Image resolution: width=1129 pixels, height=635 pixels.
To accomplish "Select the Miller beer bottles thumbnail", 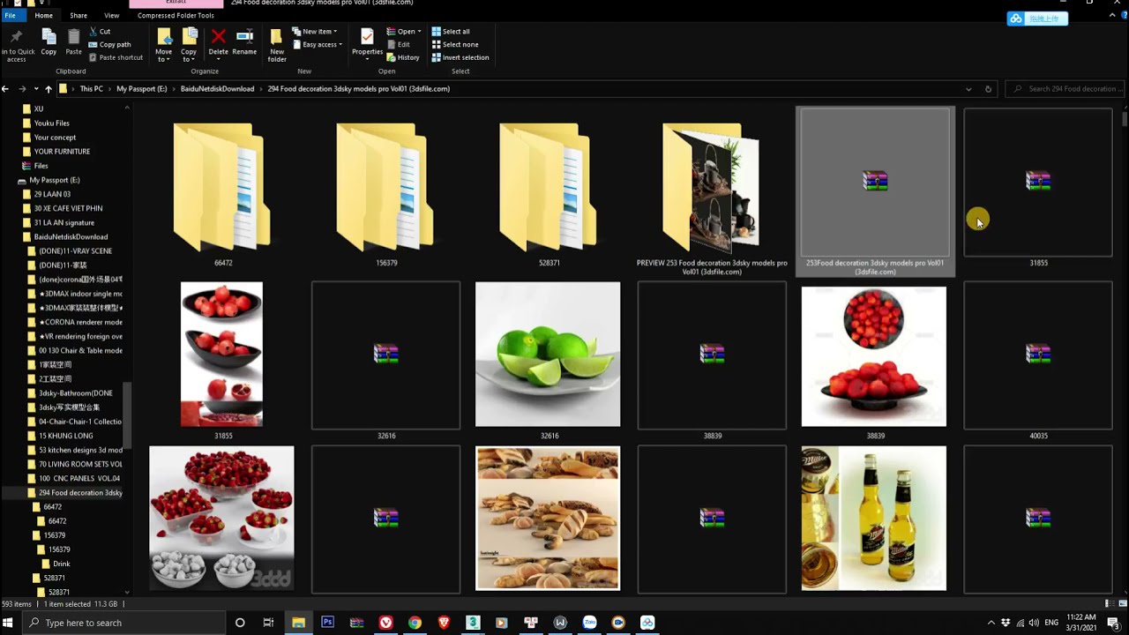I will coord(874,519).
